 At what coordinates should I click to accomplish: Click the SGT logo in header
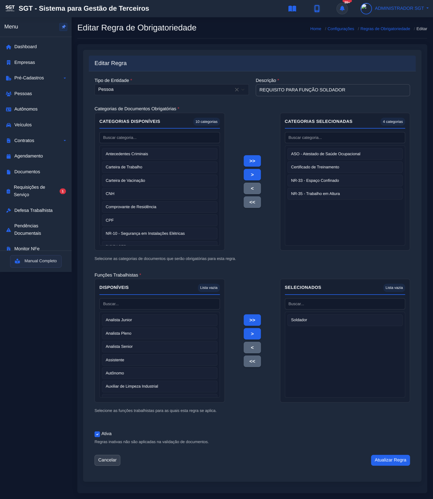(x=10, y=8)
